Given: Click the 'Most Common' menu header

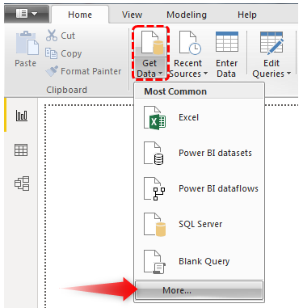Looking at the screenshot, I should point(175,91).
